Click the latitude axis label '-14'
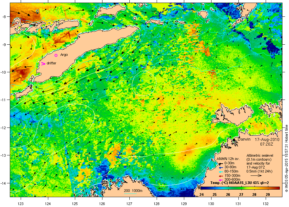Screen dimensions: 289x207 pyautogui.click(x=4, y=183)
